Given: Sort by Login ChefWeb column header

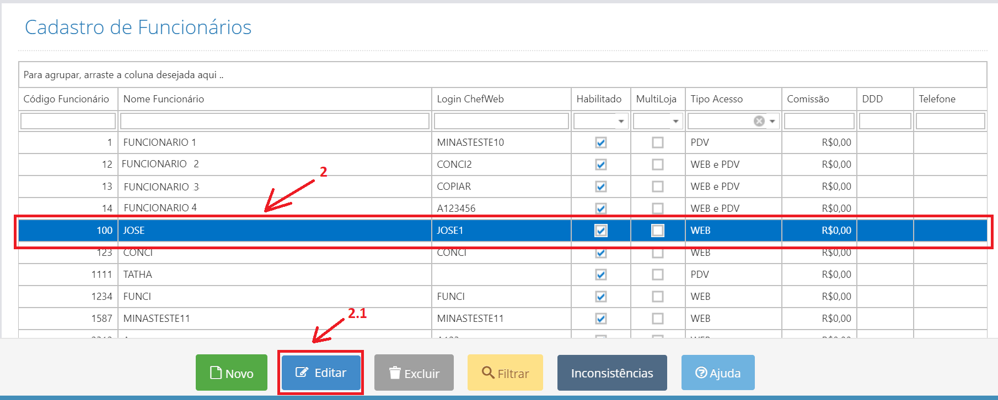Looking at the screenshot, I should point(501,99).
